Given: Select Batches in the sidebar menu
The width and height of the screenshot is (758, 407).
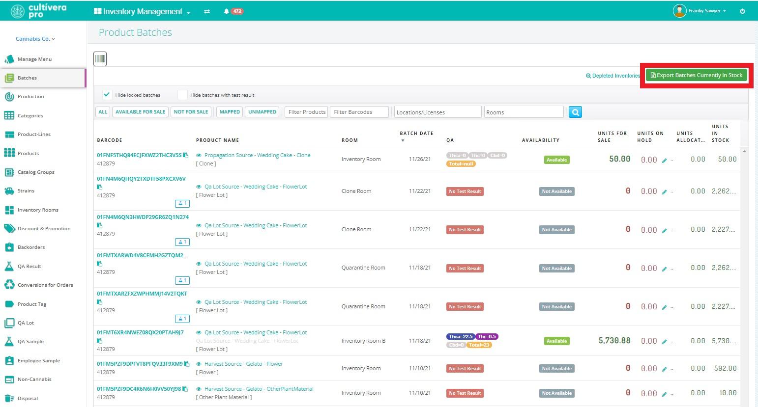Looking at the screenshot, I should pos(43,78).
